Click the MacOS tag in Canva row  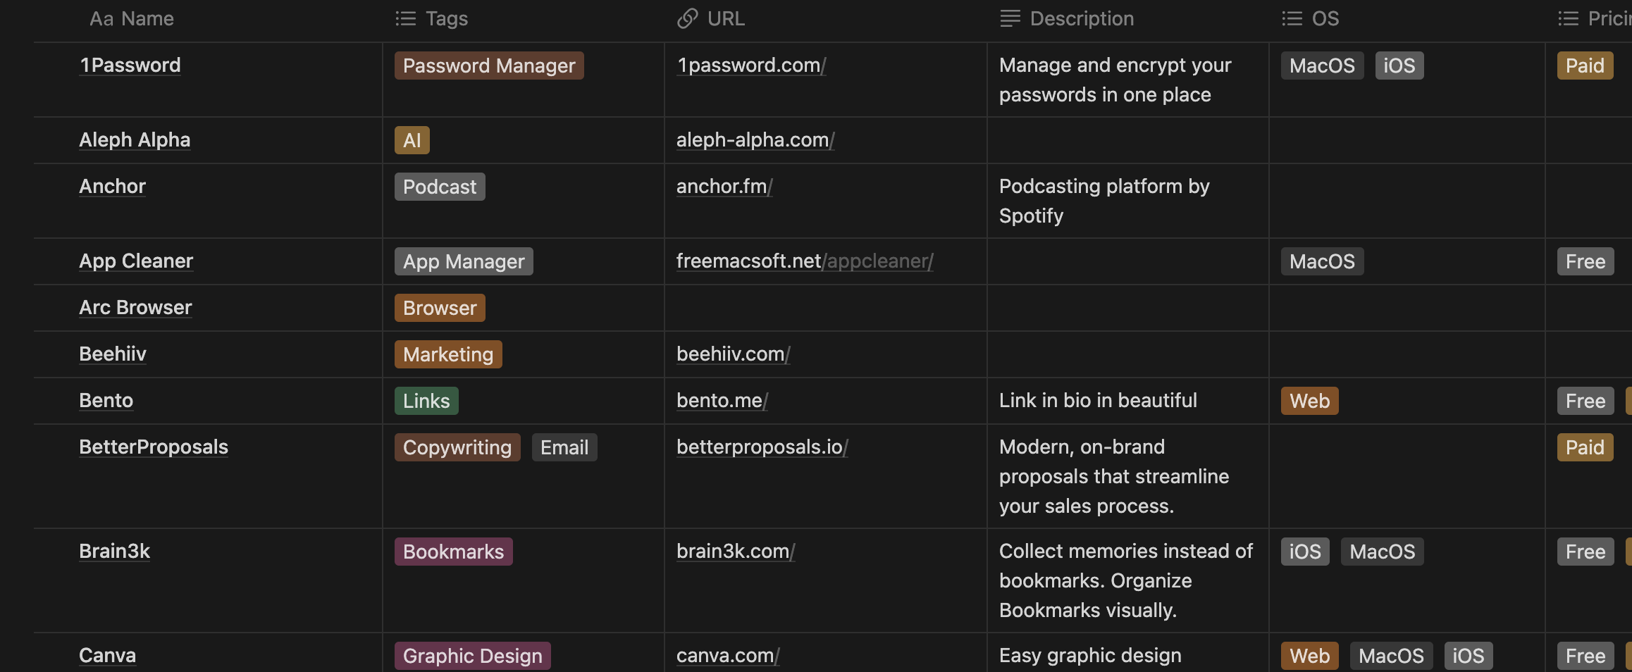[x=1392, y=656]
